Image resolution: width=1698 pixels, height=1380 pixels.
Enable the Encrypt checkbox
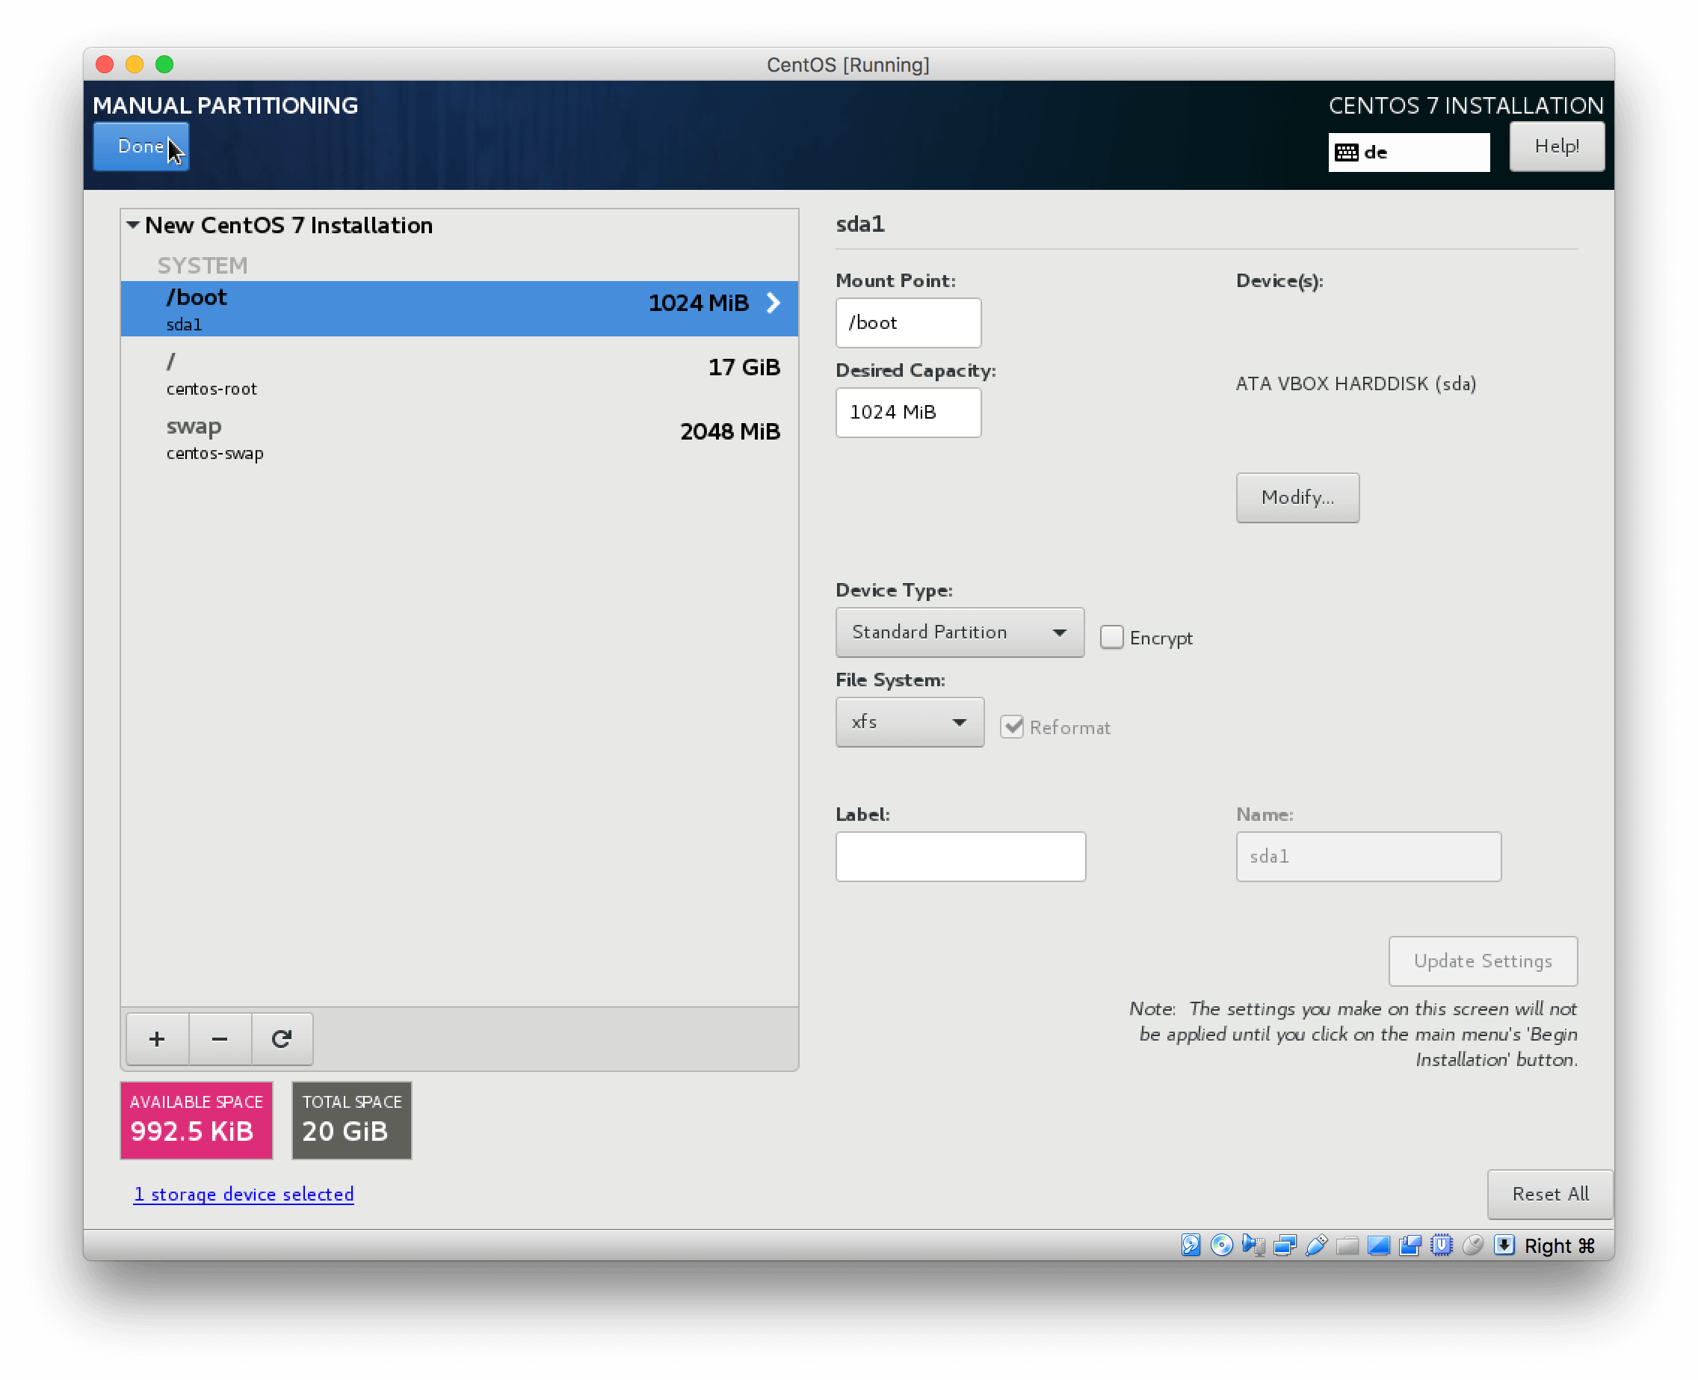pos(1111,638)
